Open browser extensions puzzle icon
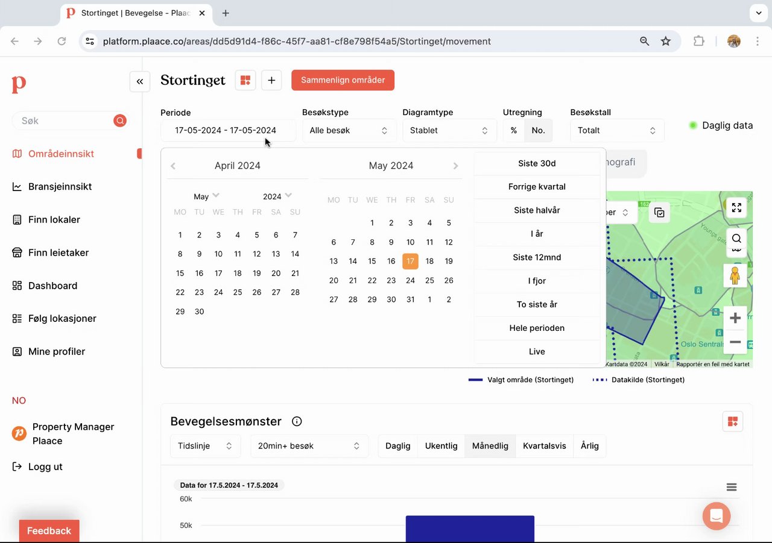The image size is (772, 543). 698,41
